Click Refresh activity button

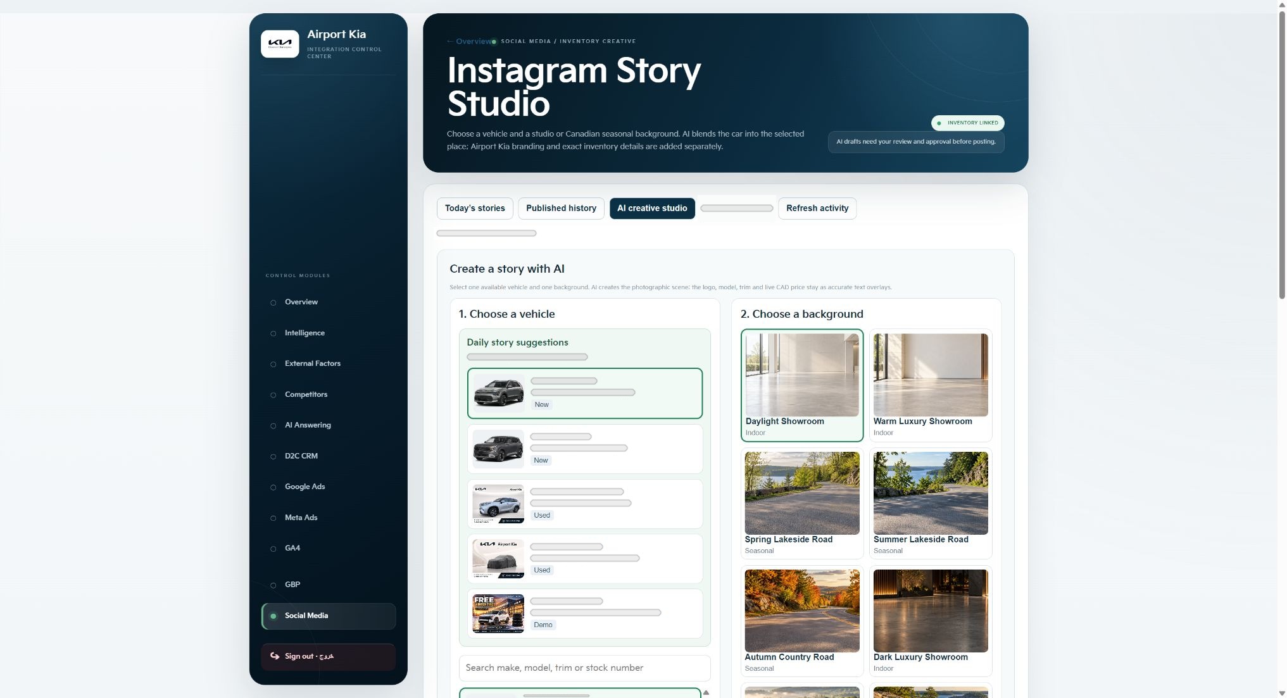coord(817,208)
